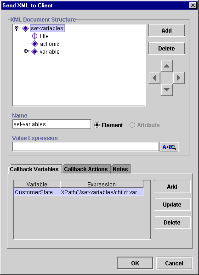Select the Element radio button
The image size is (199, 275).
coord(97,125)
